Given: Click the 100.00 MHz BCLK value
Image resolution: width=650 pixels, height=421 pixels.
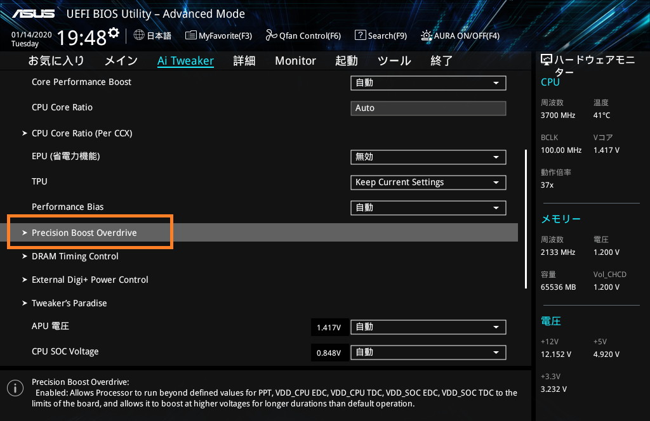Looking at the screenshot, I should tap(561, 150).
